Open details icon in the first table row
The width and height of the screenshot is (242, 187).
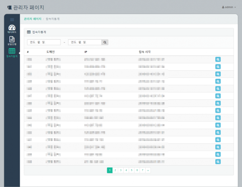(218, 59)
